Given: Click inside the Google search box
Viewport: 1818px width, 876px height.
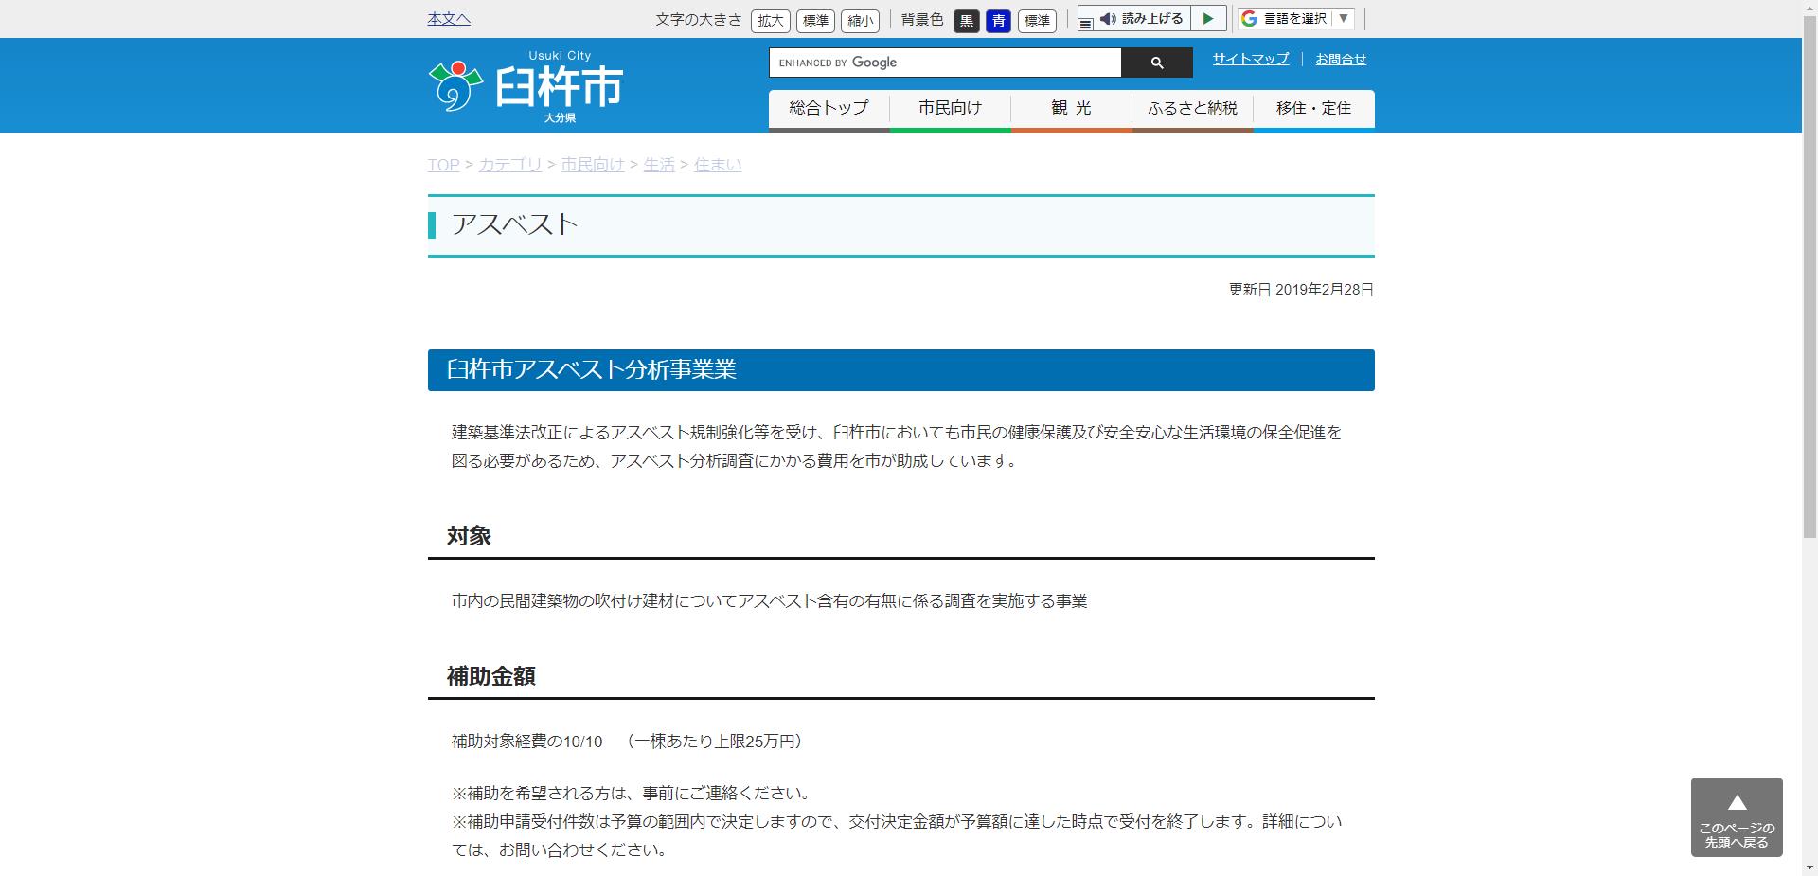Looking at the screenshot, I should [x=947, y=63].
